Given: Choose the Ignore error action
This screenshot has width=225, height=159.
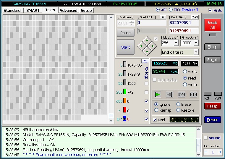Looking at the screenshot, I should tap(156, 104).
